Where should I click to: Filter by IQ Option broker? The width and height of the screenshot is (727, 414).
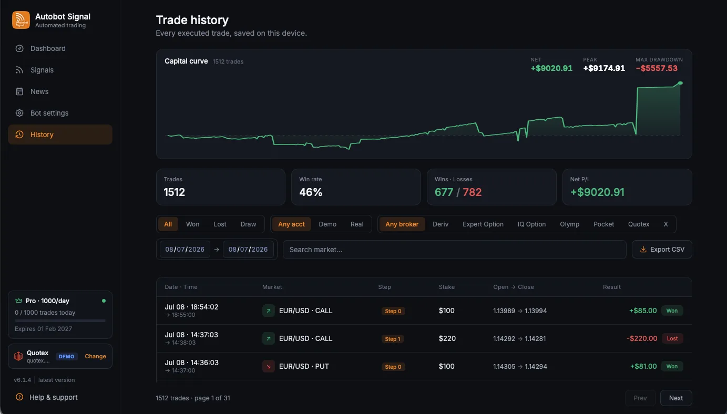[531, 224]
